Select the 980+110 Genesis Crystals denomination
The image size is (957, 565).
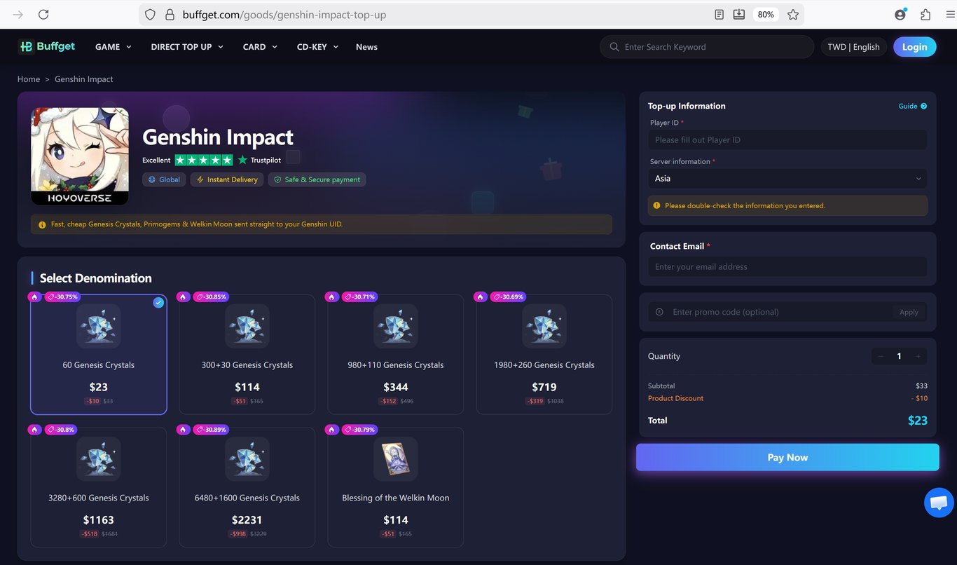coord(396,355)
